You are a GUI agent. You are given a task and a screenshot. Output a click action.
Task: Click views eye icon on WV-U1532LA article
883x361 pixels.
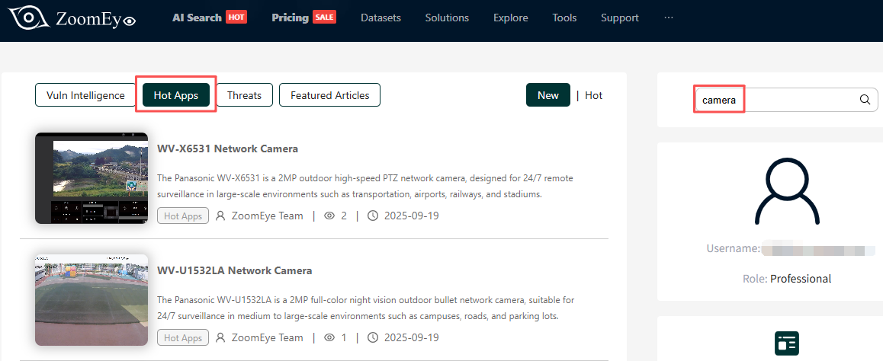point(330,337)
